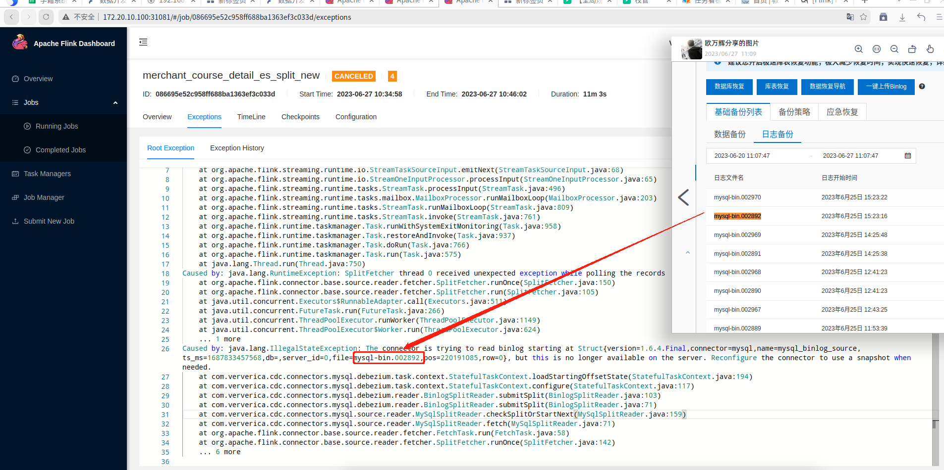Collapse sidebar with the menu fold icon

[x=143, y=42]
